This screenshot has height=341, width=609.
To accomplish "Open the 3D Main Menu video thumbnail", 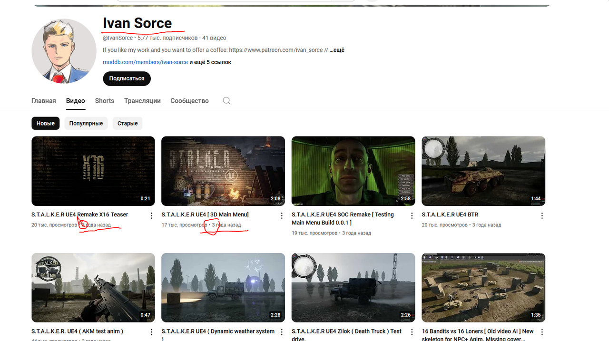I will [x=223, y=171].
